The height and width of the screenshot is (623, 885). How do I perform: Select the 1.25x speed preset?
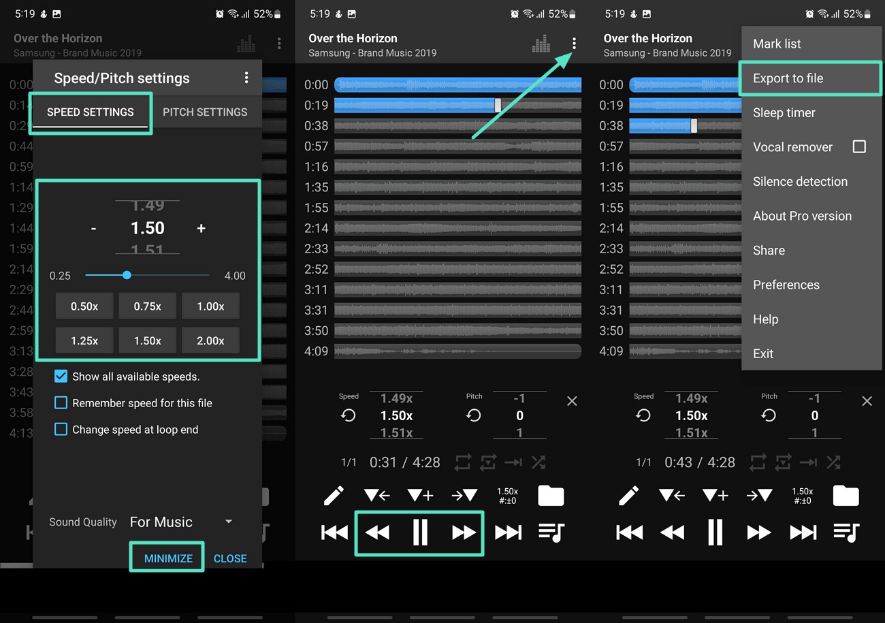pos(84,340)
